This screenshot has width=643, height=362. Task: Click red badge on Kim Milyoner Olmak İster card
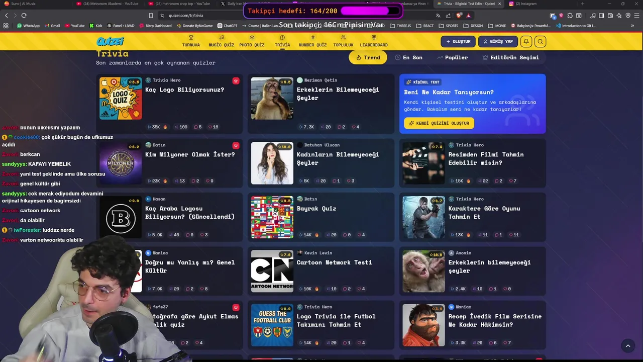236,145
